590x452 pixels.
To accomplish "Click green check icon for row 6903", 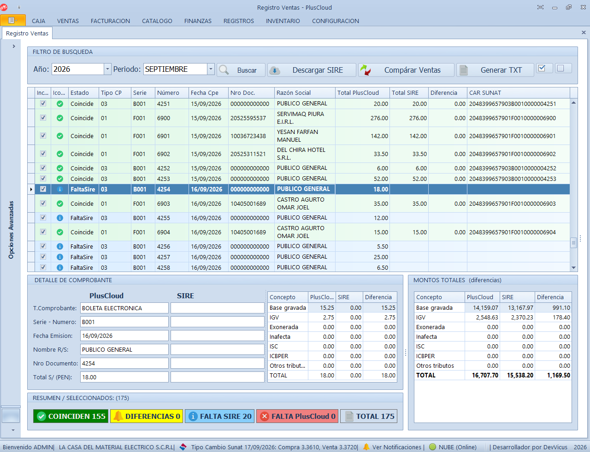I will (60, 203).
